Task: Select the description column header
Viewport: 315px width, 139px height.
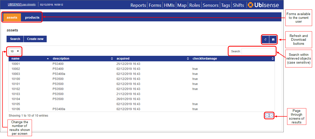Action: [x=82, y=59]
